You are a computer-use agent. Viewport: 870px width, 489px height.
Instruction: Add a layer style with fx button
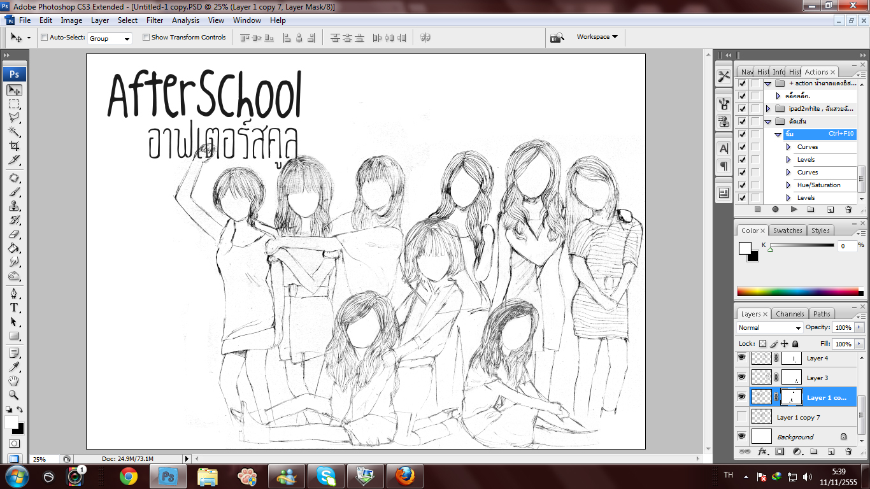tap(762, 451)
